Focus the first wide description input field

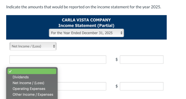click(x=58, y=60)
